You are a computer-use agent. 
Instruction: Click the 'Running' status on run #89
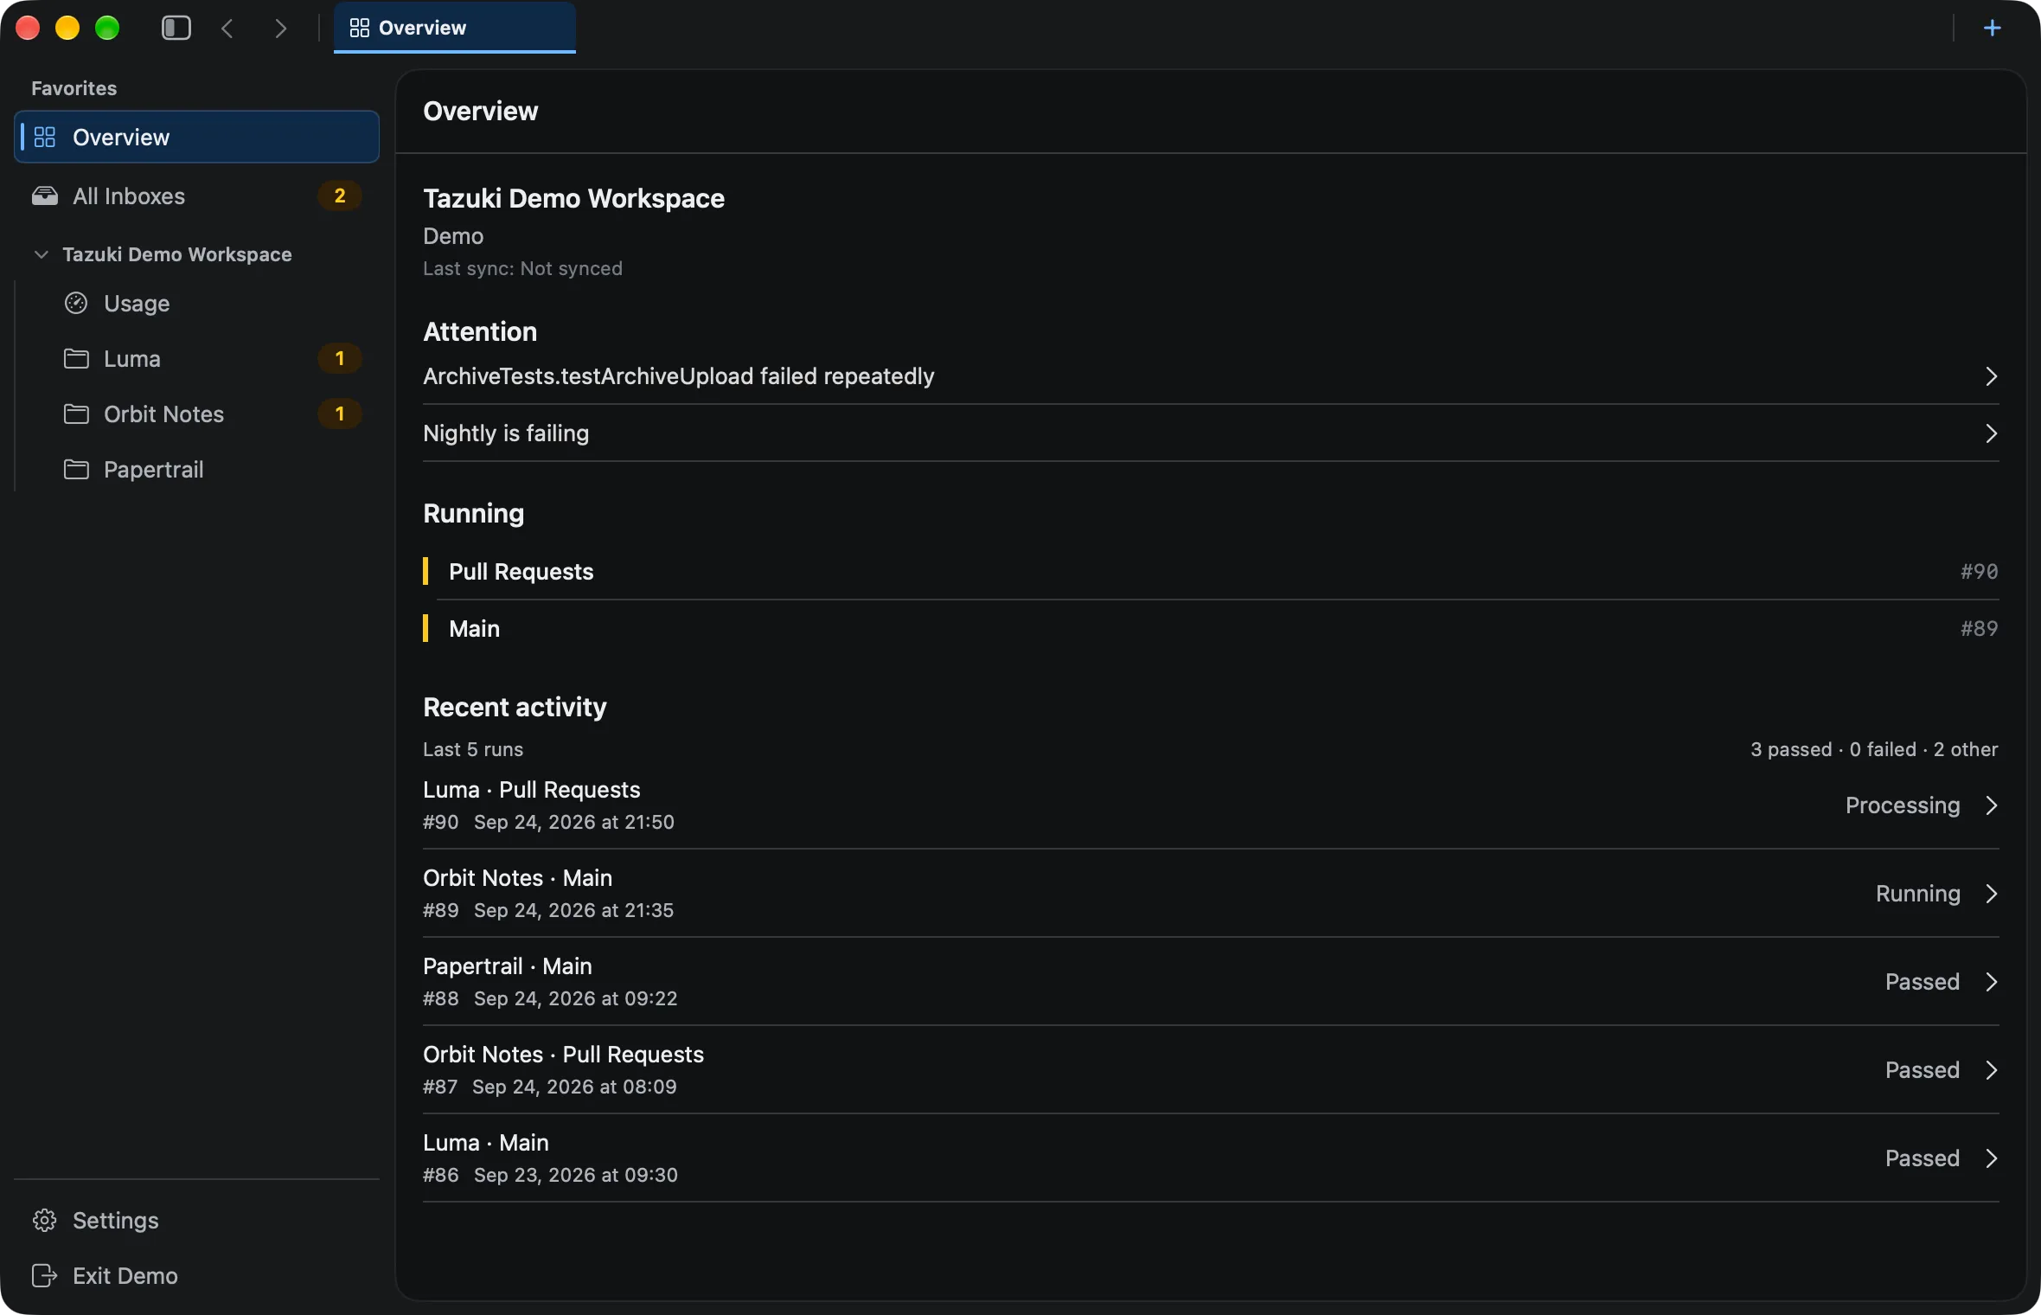(x=1917, y=893)
